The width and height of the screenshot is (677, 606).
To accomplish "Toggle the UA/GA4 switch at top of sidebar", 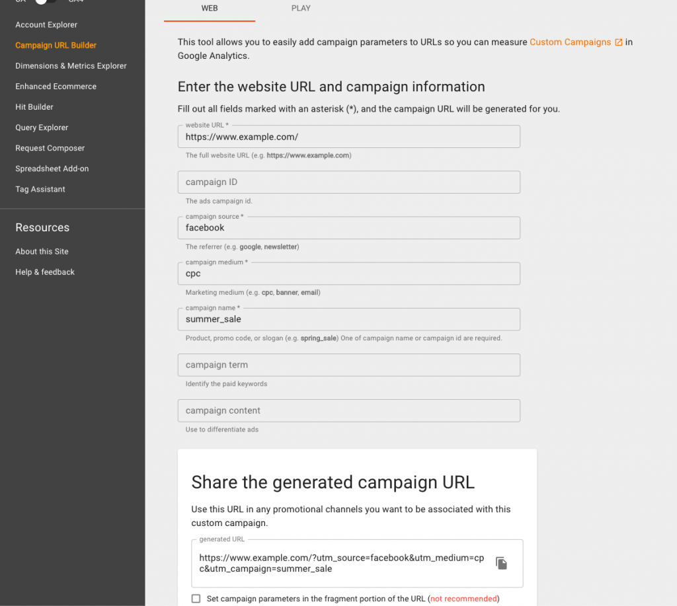I will click(46, 1).
